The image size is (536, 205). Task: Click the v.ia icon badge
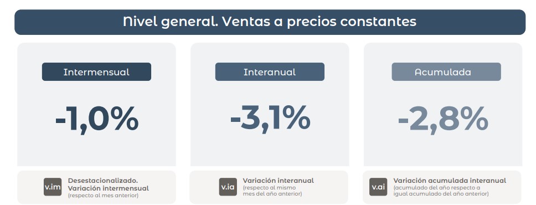228,187
